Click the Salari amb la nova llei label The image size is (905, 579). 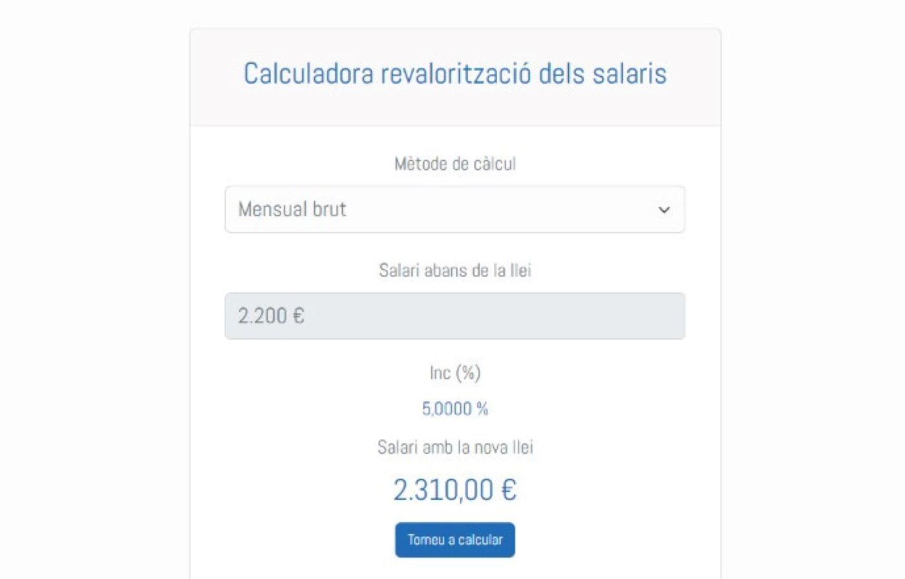click(x=454, y=447)
